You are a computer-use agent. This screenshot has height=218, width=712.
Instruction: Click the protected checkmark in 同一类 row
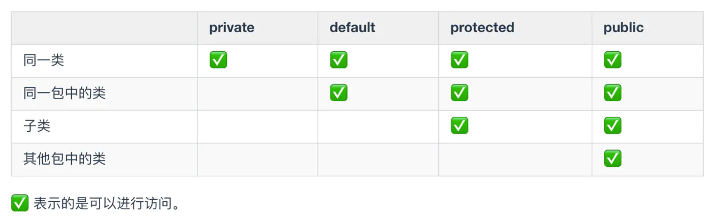click(x=459, y=60)
